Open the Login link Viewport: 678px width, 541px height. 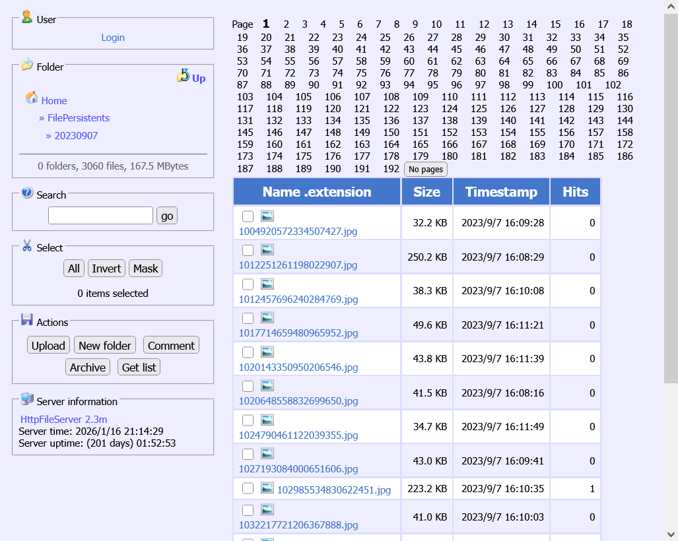113,38
